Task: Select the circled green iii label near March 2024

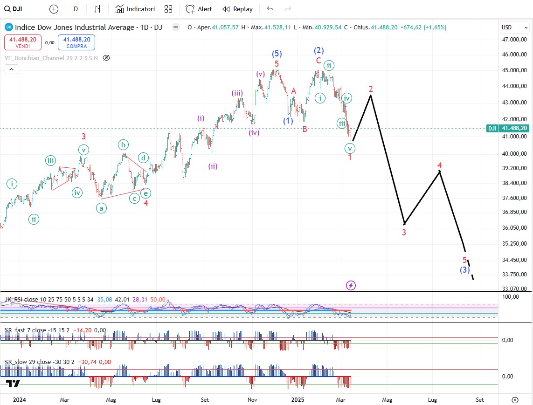Action: pyautogui.click(x=51, y=161)
